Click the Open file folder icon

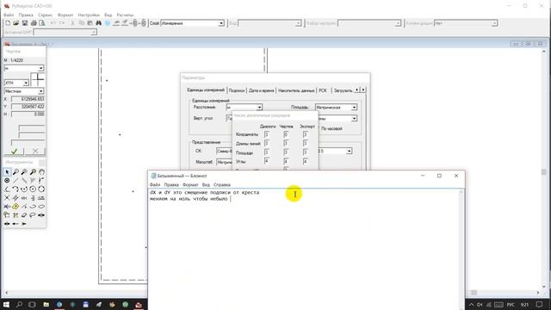point(16,23)
